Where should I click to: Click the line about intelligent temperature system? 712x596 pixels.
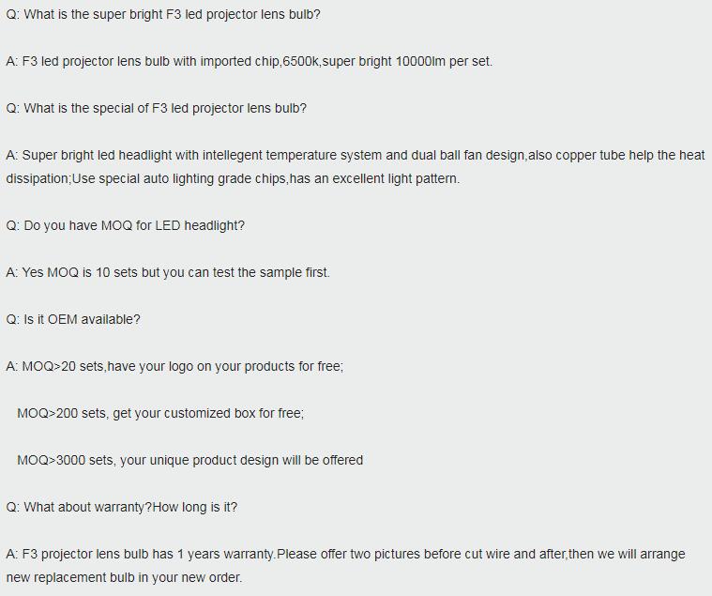[x=356, y=156]
